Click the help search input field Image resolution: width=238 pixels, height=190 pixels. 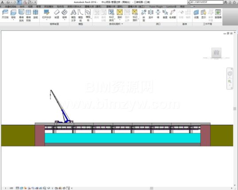(x=207, y=2)
